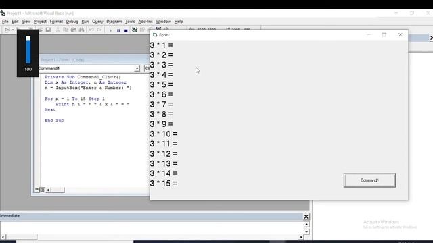Open the Format menu
This screenshot has width=433, height=243.
pos(56,22)
